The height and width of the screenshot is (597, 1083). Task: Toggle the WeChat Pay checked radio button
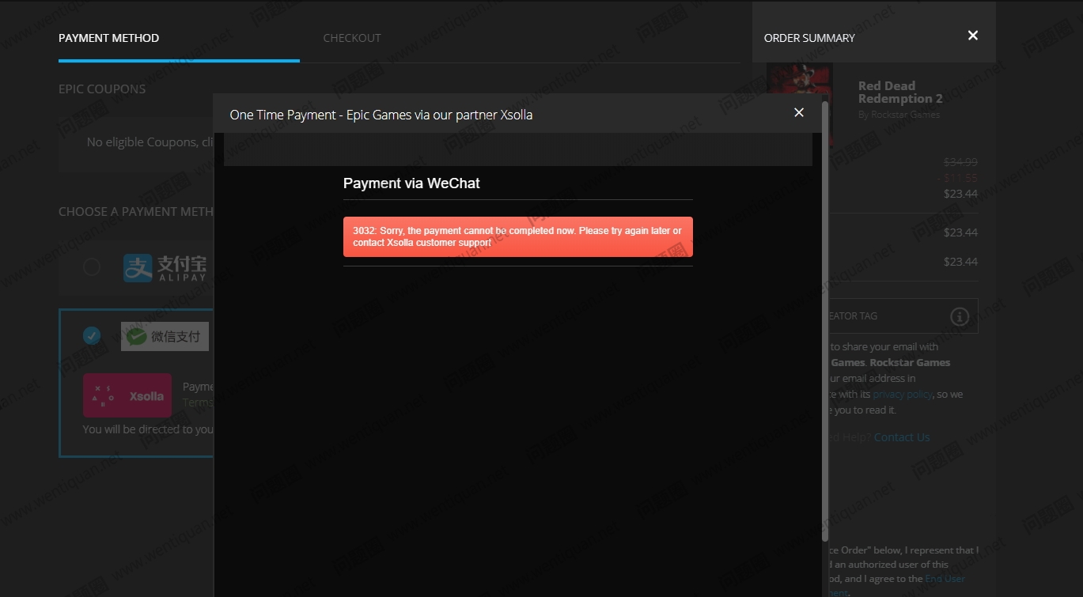[92, 336]
